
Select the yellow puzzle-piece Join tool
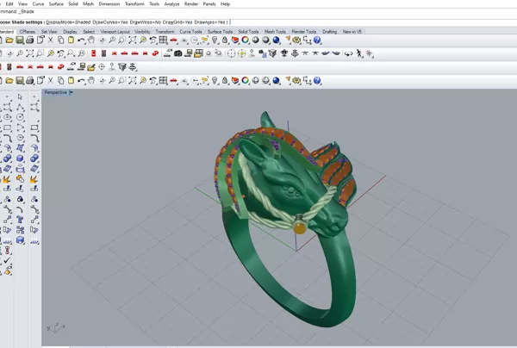coord(20,179)
